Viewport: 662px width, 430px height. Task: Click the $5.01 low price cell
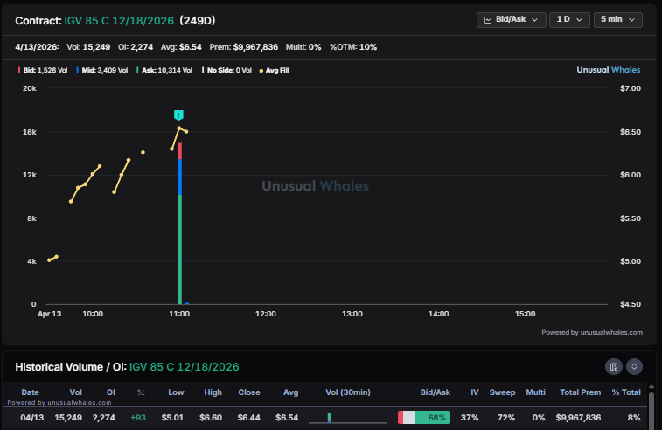[172, 418]
